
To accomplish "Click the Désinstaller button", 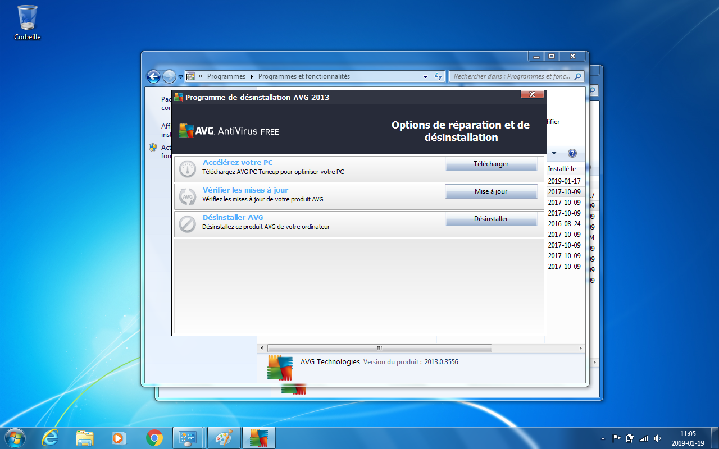I will click(x=491, y=219).
